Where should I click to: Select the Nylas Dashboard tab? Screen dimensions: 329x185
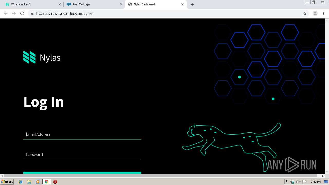click(x=156, y=4)
